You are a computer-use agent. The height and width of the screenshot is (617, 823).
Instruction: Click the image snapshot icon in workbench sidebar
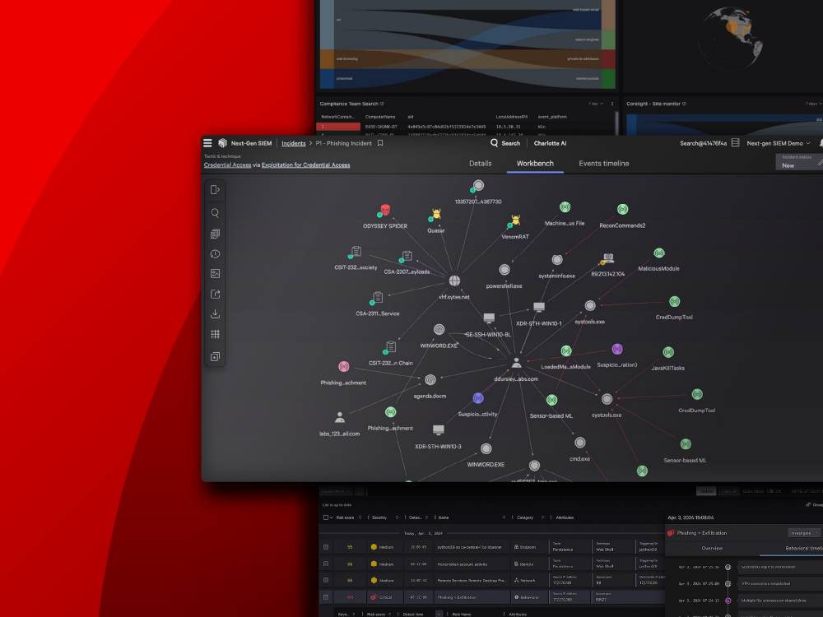click(x=215, y=272)
